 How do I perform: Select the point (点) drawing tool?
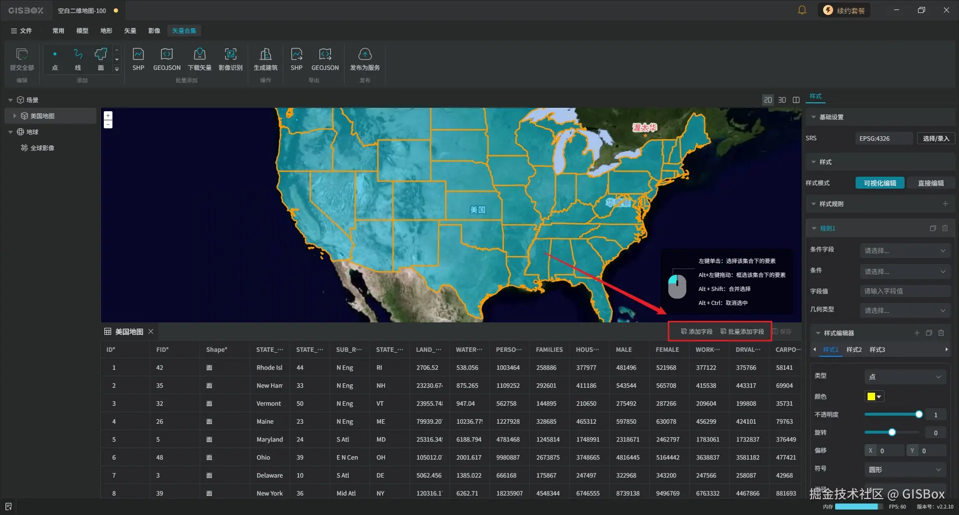(55, 59)
